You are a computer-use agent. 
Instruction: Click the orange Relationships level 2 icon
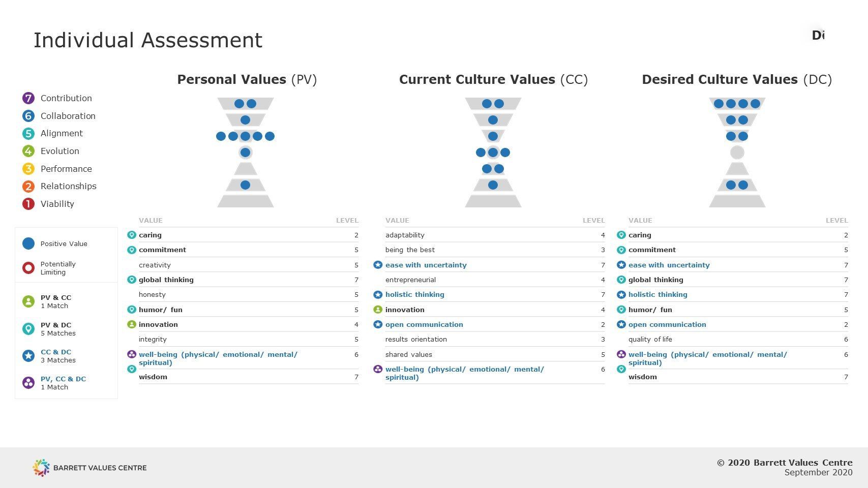tap(28, 187)
